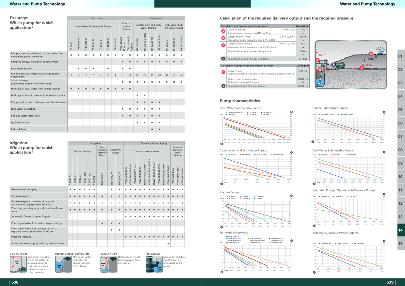Click the 'Garden Pumps' column header in the table
This screenshot has width=405, height=286.
[82, 151]
